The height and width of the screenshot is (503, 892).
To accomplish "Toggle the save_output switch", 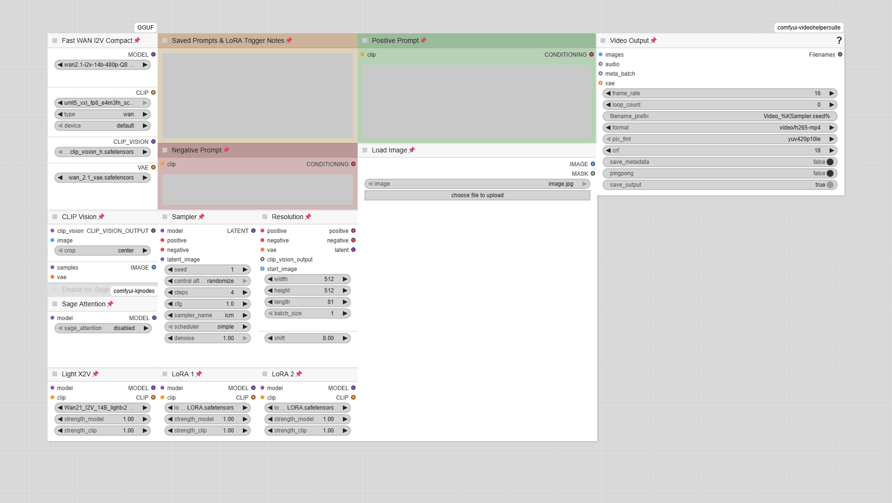I will (830, 185).
